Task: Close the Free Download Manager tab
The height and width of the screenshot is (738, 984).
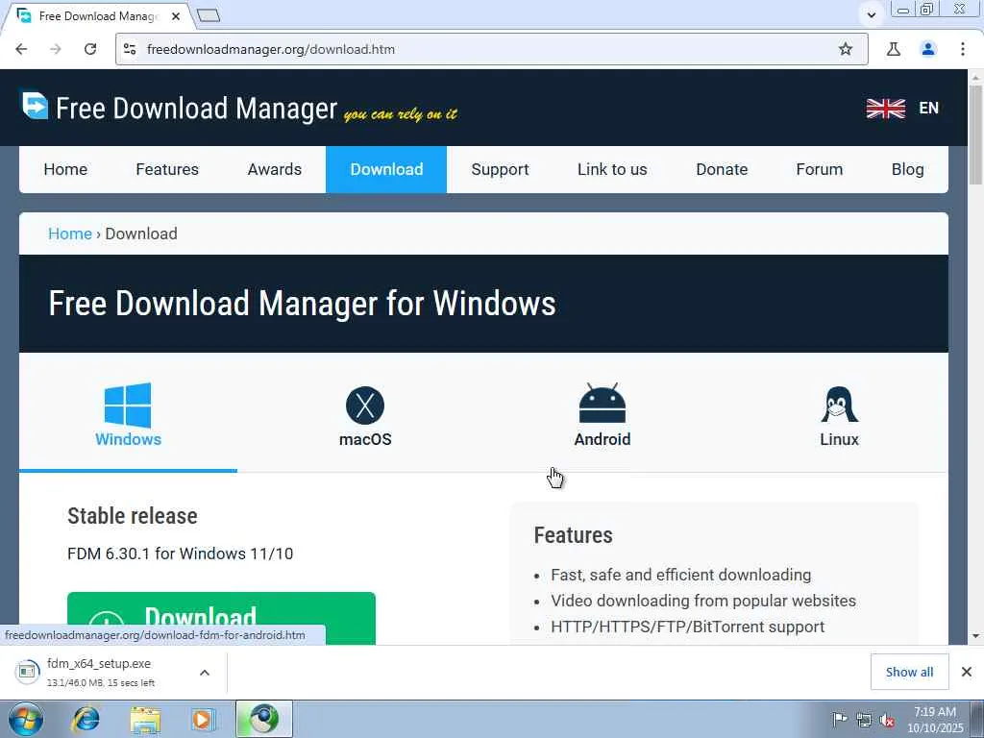Action: pos(177,16)
